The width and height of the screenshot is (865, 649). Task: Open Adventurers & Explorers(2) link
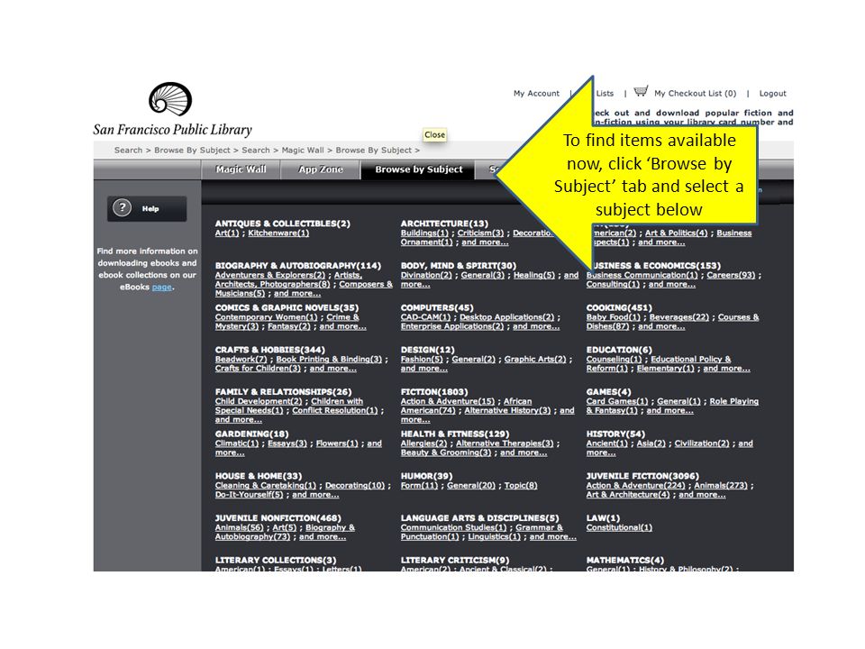point(269,275)
